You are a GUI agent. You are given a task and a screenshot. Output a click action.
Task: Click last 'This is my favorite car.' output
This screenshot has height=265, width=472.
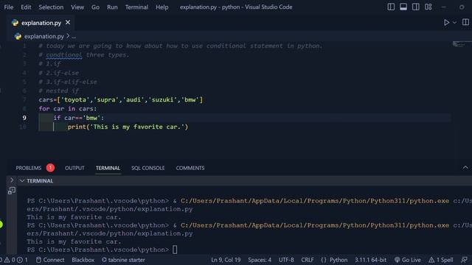click(74, 241)
